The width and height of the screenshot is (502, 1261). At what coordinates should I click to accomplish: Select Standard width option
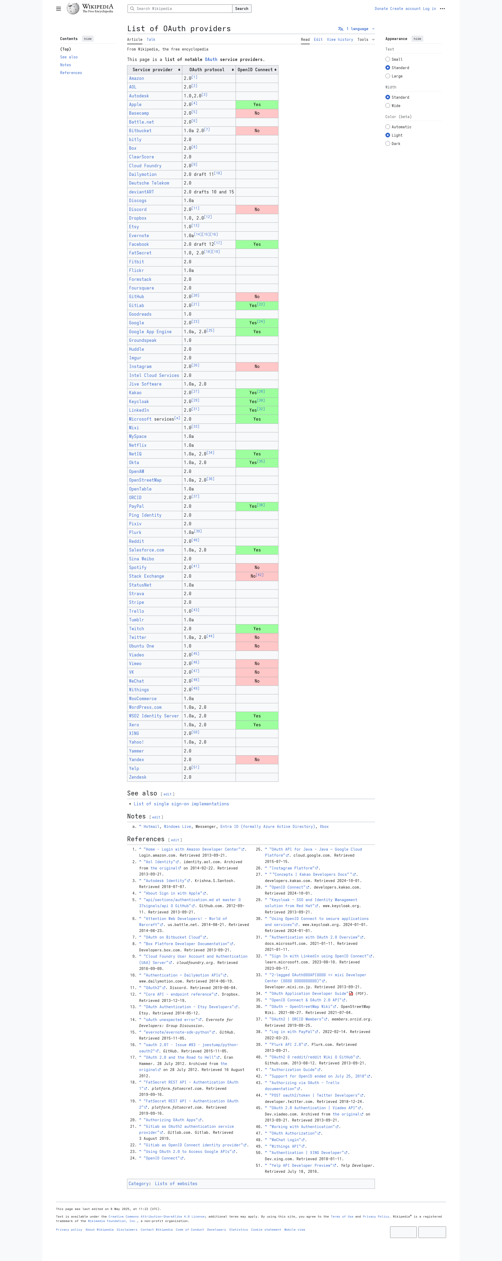tap(388, 97)
